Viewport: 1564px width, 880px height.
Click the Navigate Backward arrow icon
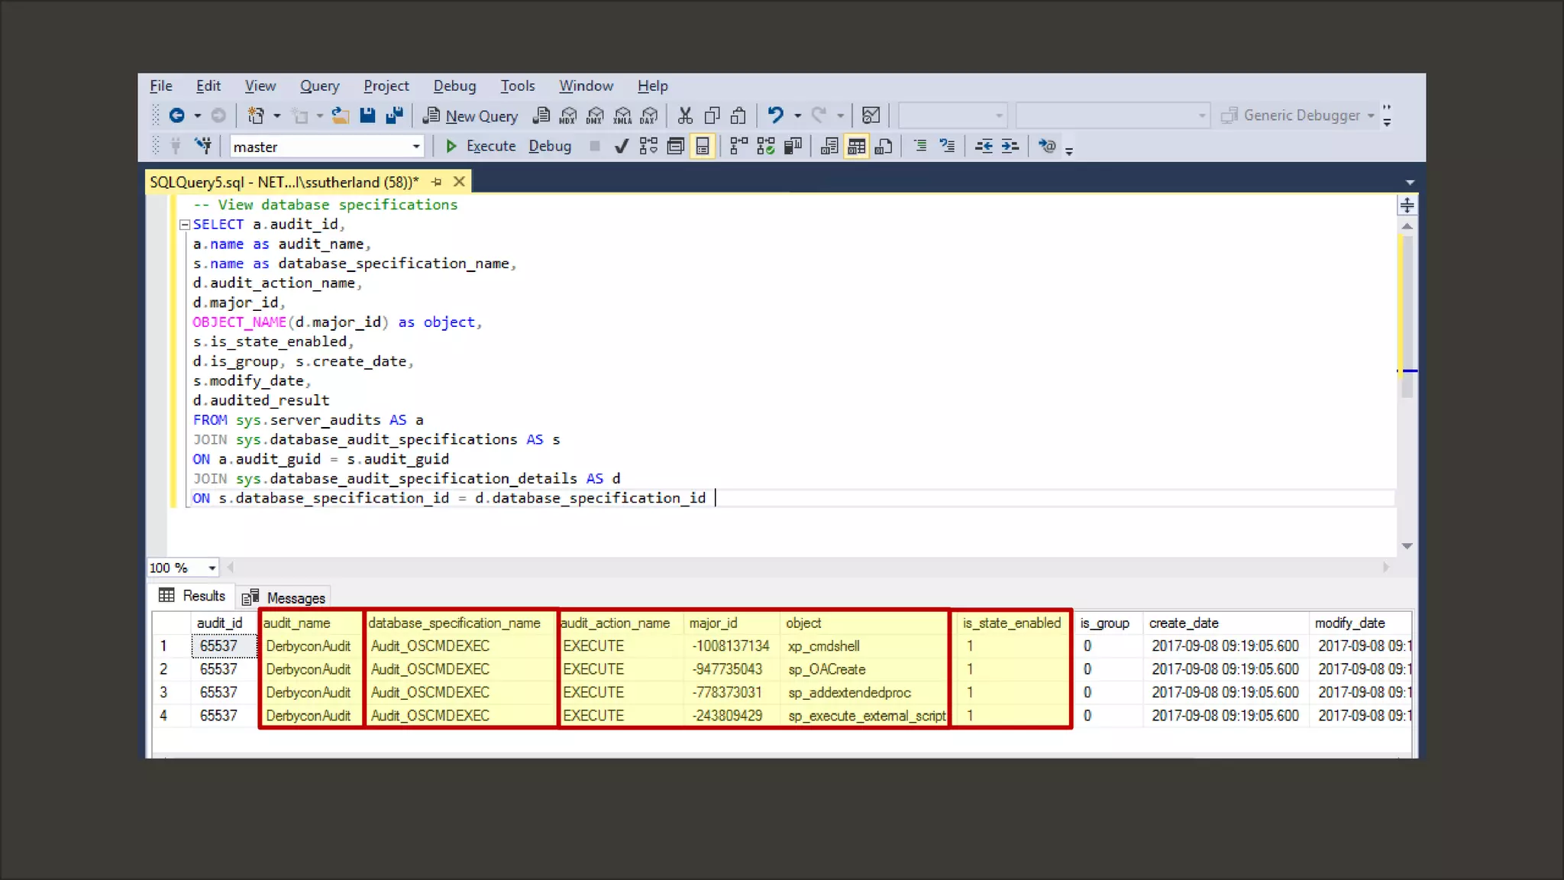(177, 115)
